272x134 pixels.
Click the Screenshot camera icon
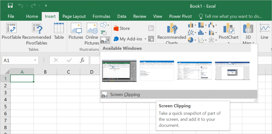click(x=104, y=40)
